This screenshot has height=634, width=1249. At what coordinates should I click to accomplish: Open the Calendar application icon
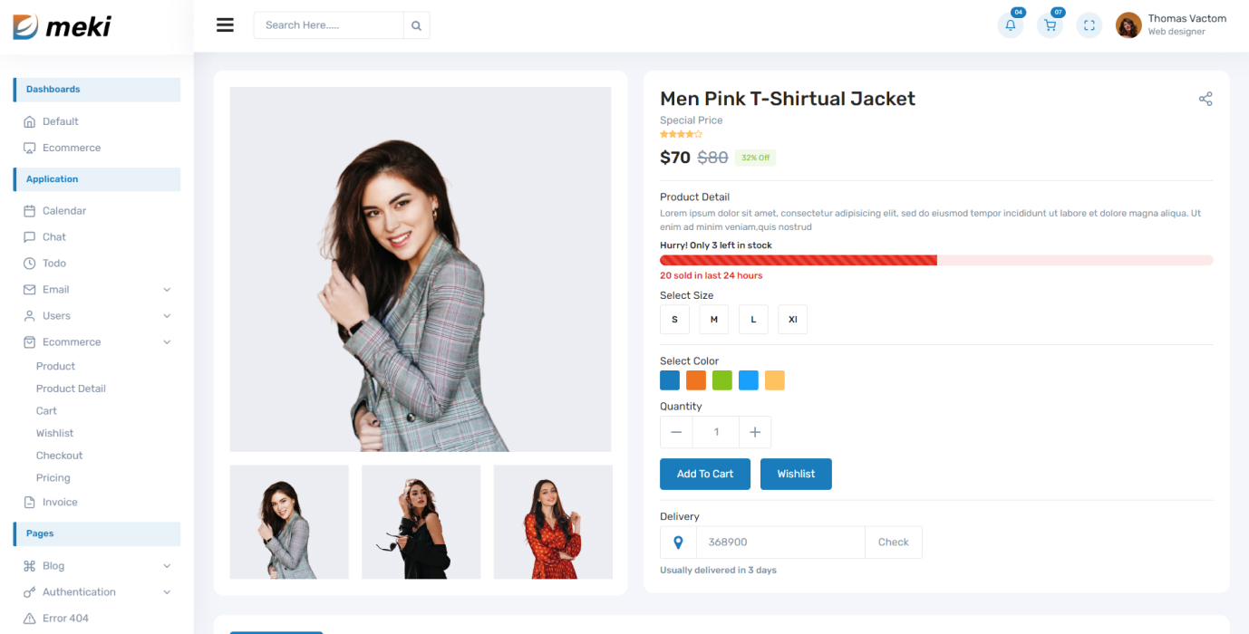point(31,210)
